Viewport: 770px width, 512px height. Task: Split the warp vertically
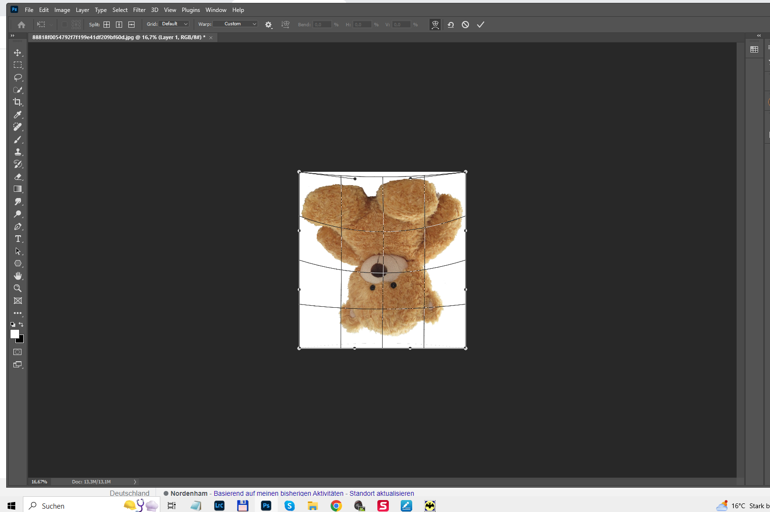(x=119, y=24)
